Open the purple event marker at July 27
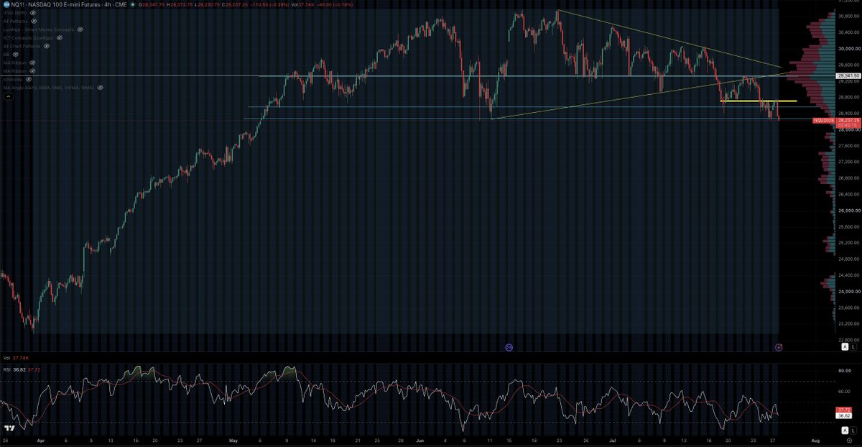This screenshot has width=862, height=447. click(x=779, y=347)
